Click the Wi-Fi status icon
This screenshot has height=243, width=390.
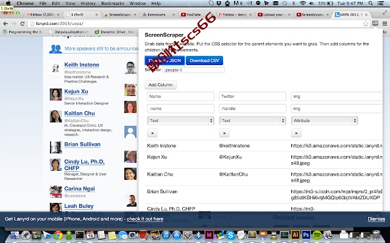(x=303, y=3)
